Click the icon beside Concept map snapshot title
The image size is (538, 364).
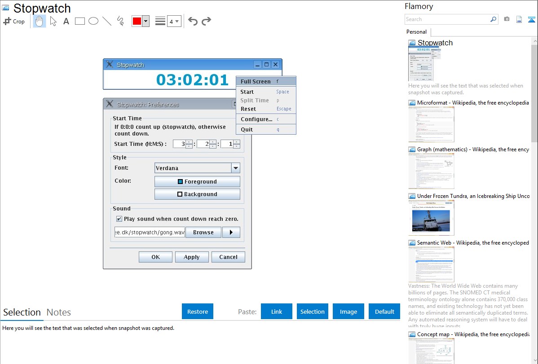click(412, 334)
